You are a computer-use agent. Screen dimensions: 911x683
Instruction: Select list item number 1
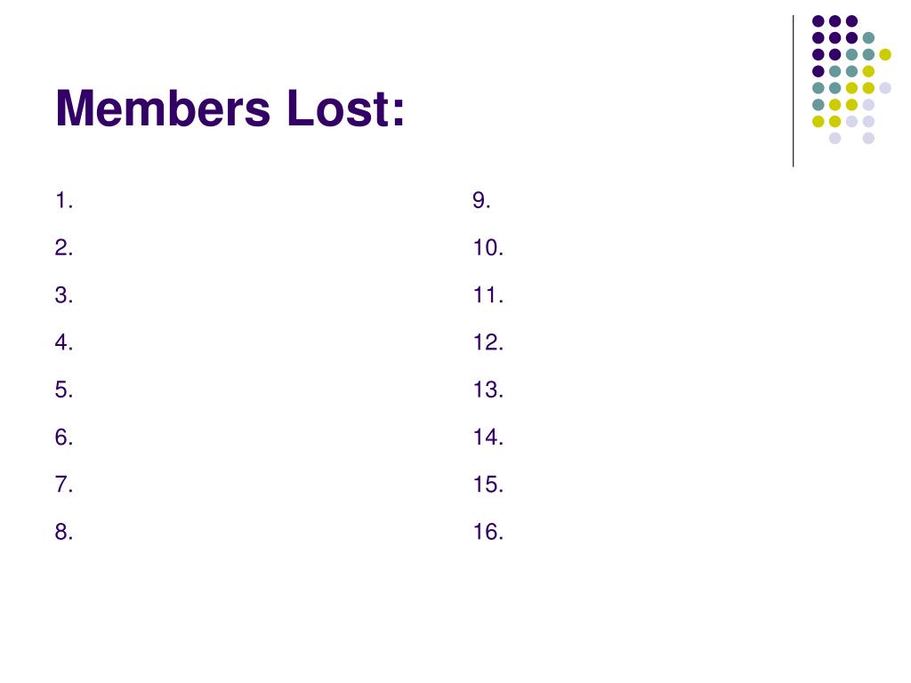pos(64,200)
